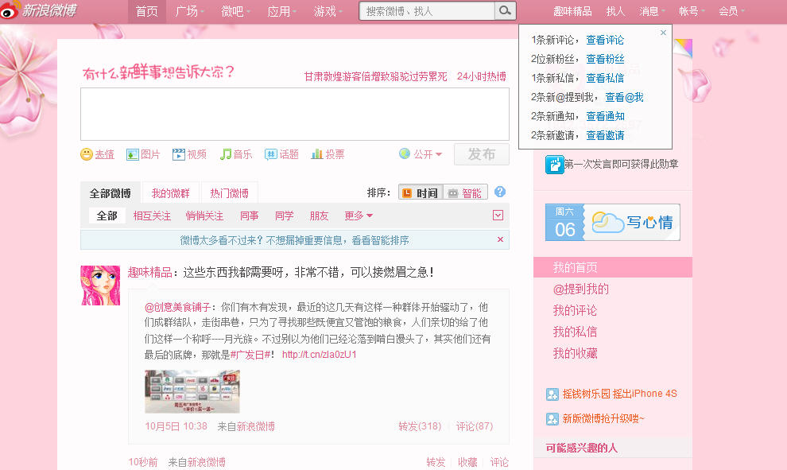The image size is (787, 470).
Task: Click inside the weibo compose text box
Action: pyautogui.click(x=294, y=114)
